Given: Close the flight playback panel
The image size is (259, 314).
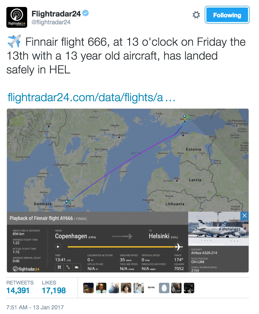Looking at the screenshot, I should point(245,215).
